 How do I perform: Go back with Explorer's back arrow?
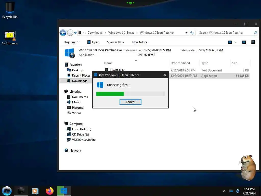[x=63, y=33]
